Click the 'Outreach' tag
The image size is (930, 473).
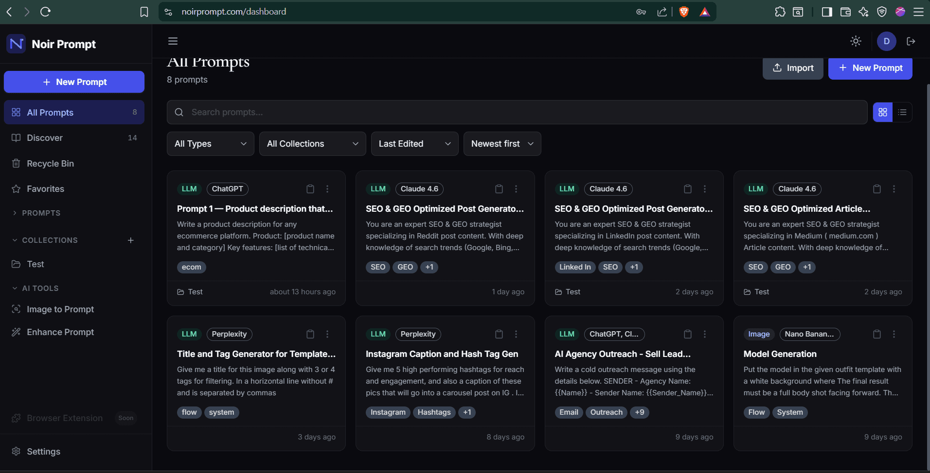(x=607, y=412)
